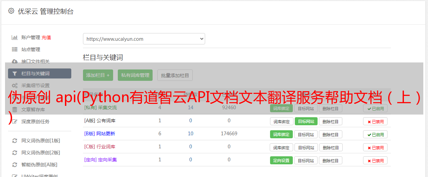Click the 栏目与关键词 page heading
This screenshot has height=177, width=428.
(103, 57)
